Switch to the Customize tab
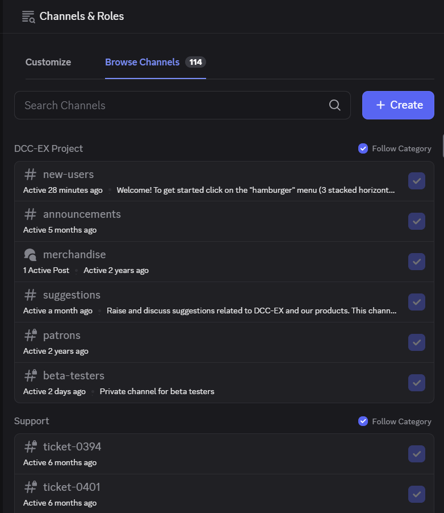The image size is (444, 513). click(48, 62)
